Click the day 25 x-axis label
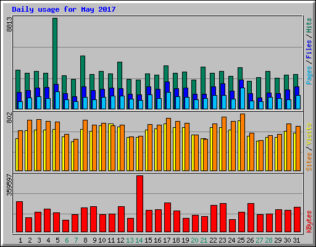The width and height of the screenshot is (316, 247). click(x=241, y=240)
